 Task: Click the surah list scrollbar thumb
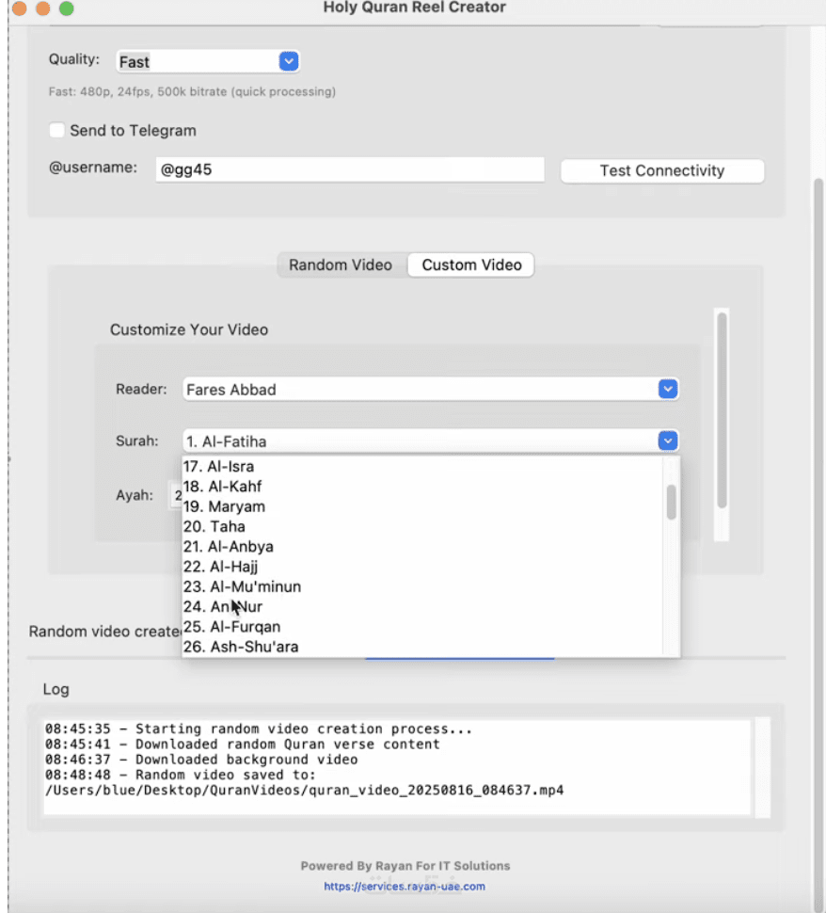click(671, 502)
